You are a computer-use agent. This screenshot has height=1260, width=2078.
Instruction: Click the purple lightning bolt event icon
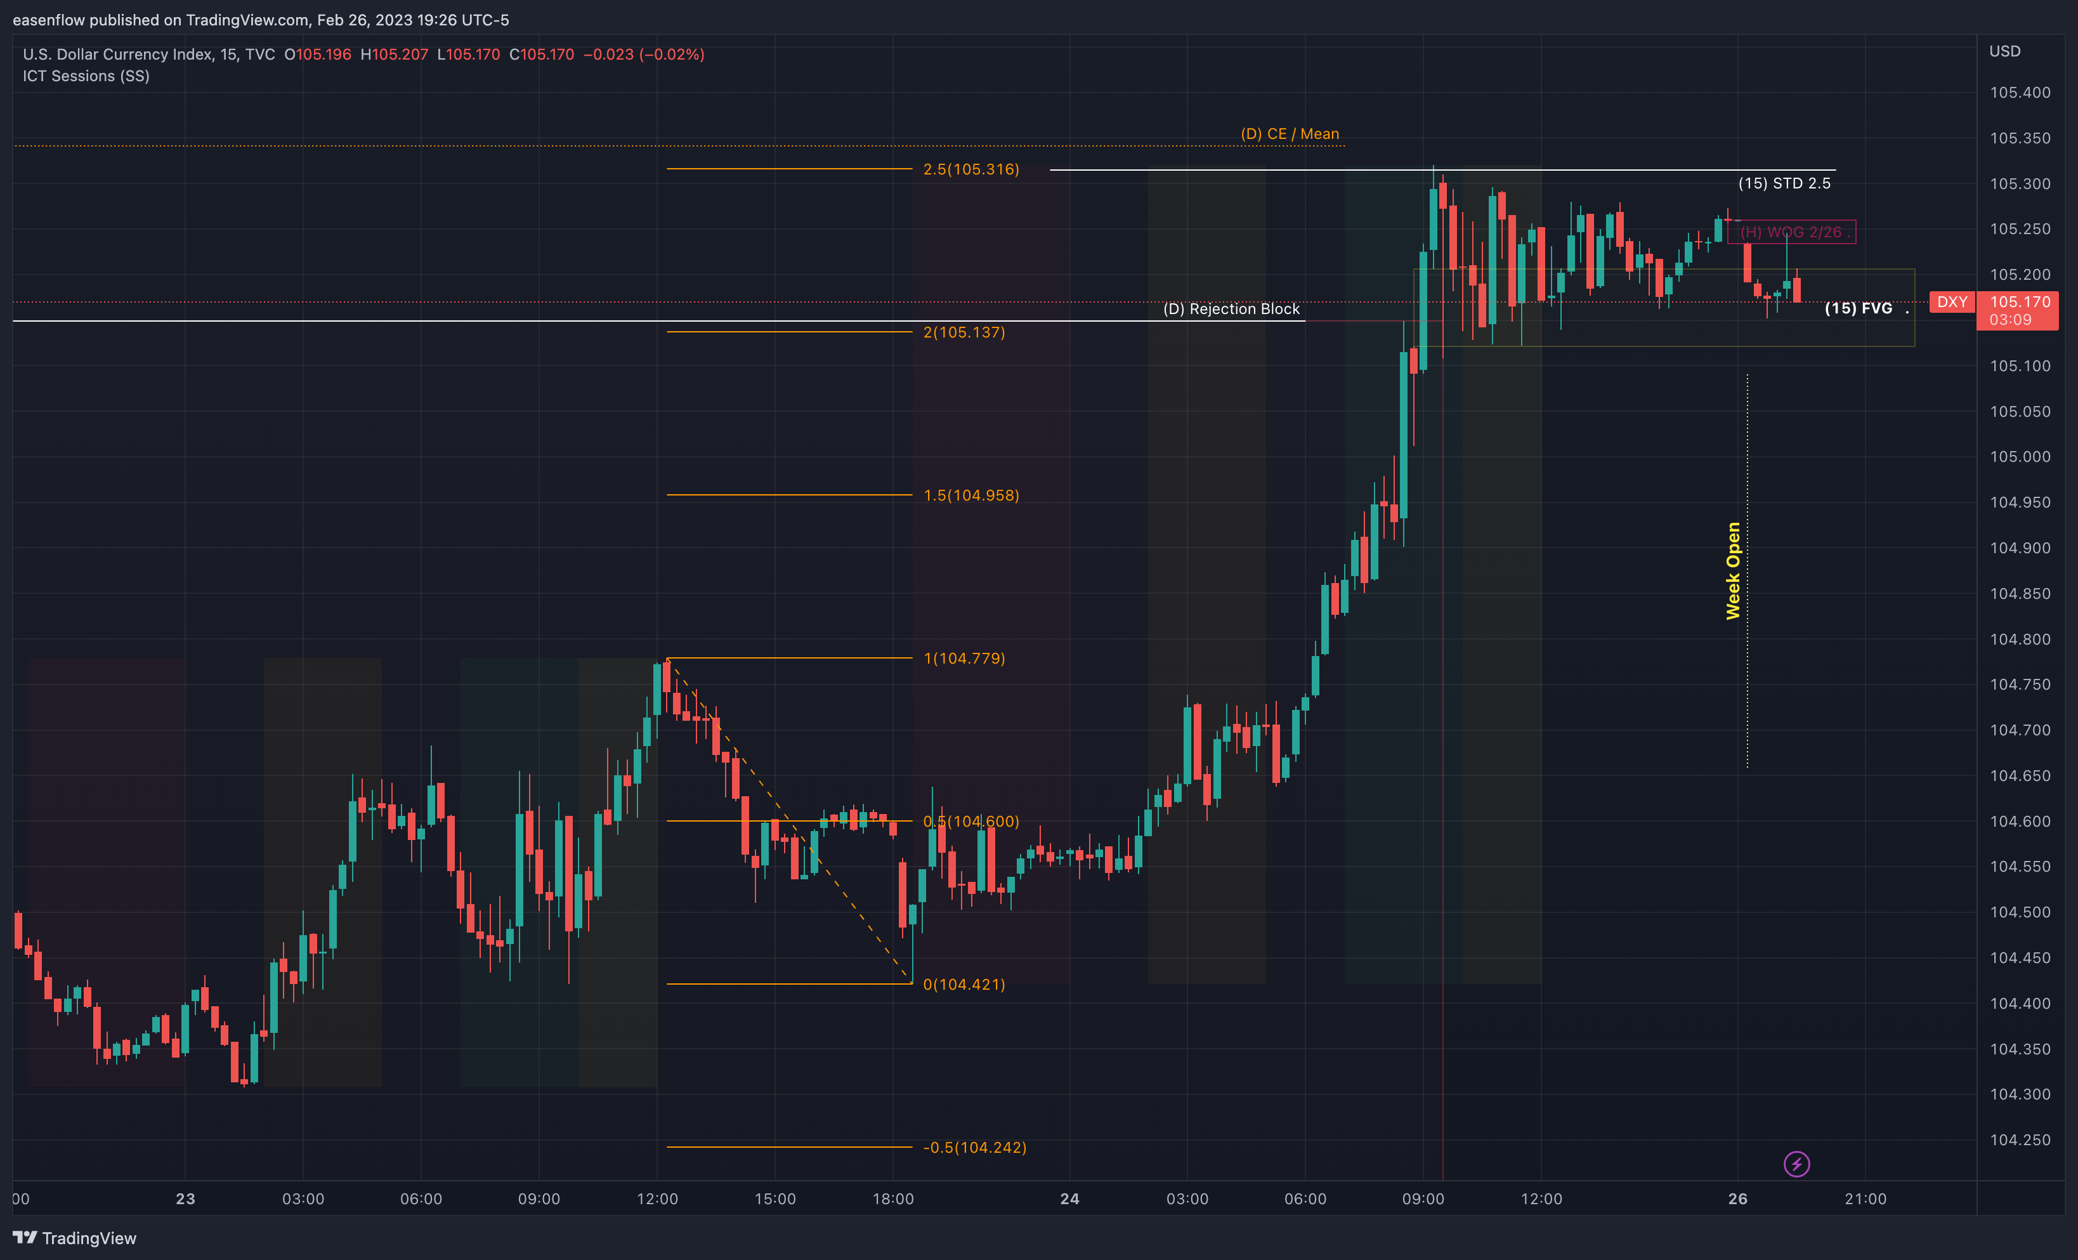[x=1796, y=1165]
